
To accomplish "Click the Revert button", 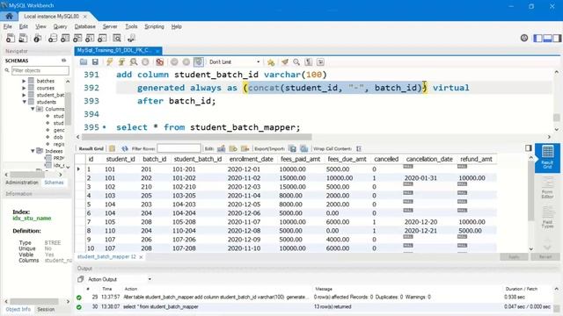I will pyautogui.click(x=545, y=257).
